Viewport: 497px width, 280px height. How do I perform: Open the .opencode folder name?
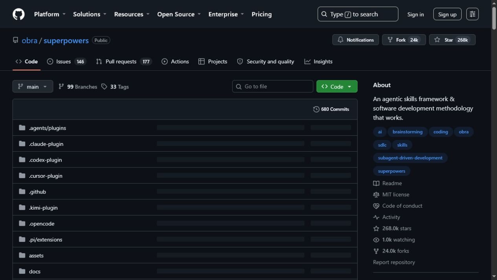click(42, 224)
